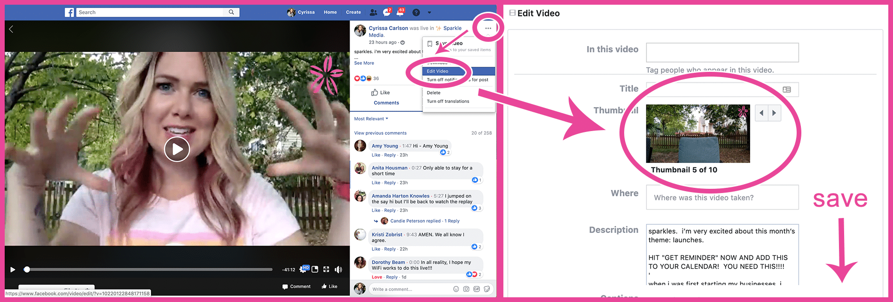
Task: Toggle fullscreen on the video player
Action: [x=326, y=269]
